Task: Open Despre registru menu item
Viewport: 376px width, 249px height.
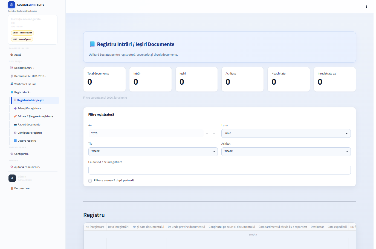Action: click(x=27, y=141)
